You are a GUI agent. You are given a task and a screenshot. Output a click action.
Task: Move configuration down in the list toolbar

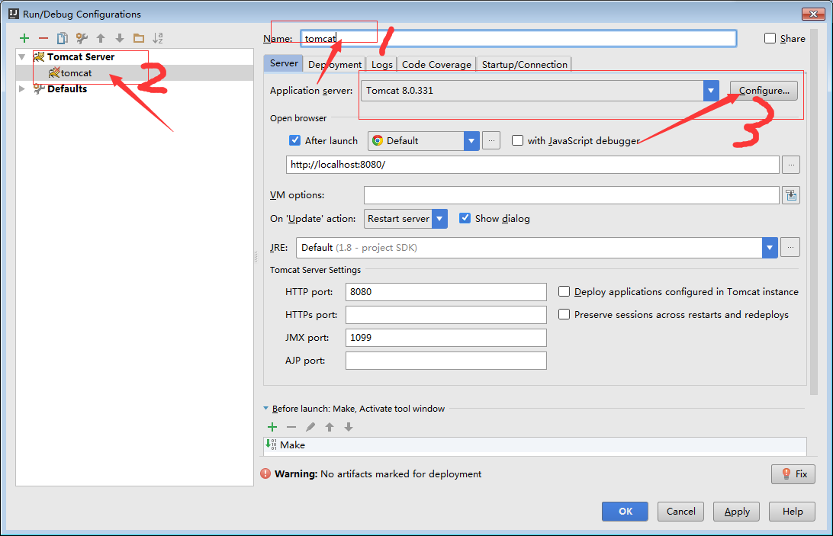120,38
